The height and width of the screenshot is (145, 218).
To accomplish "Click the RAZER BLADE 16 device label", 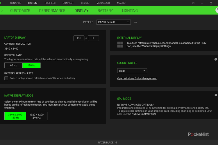I will pos(108,142).
